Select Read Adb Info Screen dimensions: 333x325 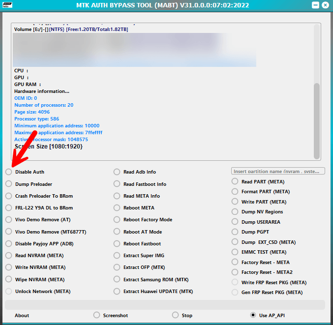(x=117, y=172)
